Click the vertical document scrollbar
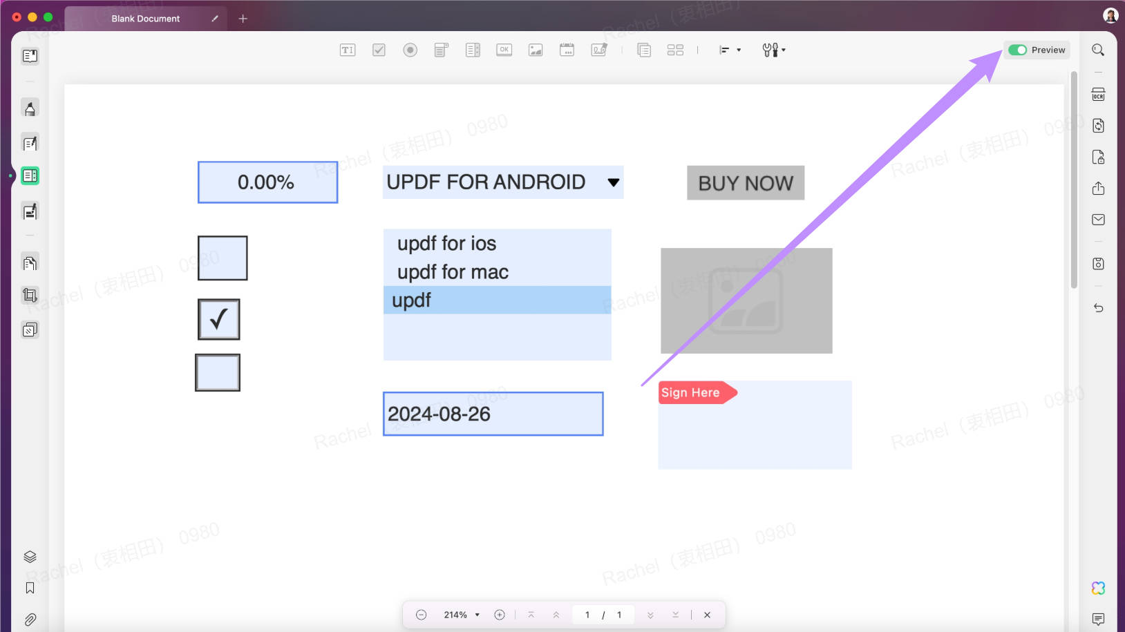 click(x=1074, y=180)
